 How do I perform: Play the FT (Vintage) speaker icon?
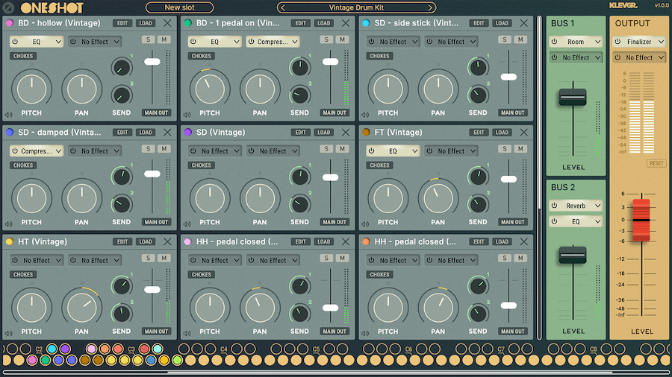tap(365, 224)
